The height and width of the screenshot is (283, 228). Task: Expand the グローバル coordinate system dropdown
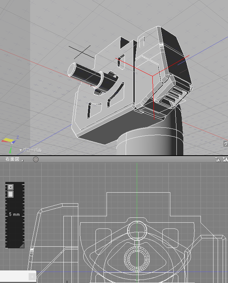[30, 150]
